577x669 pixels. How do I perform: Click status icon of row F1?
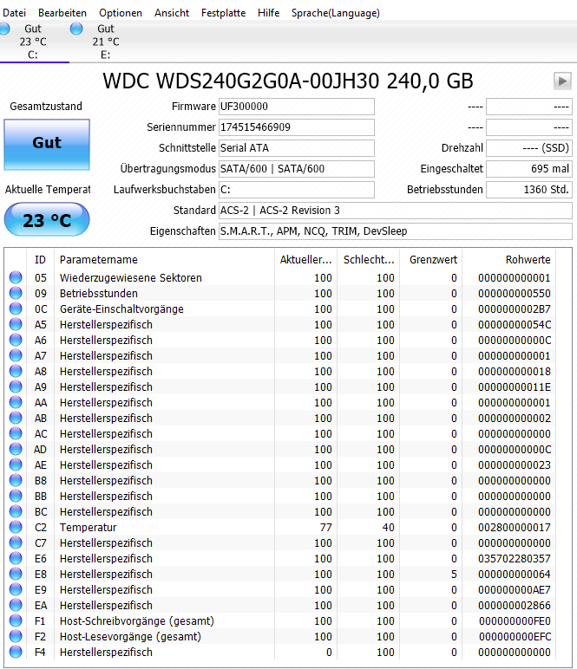(16, 620)
